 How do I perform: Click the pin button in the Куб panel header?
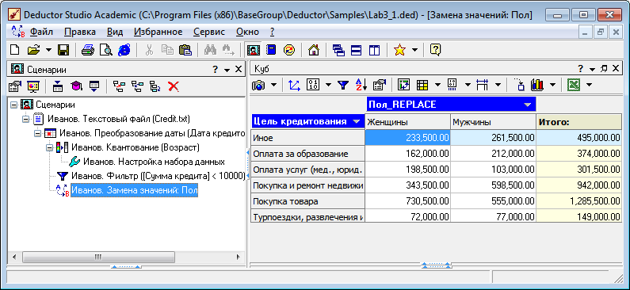604,69
